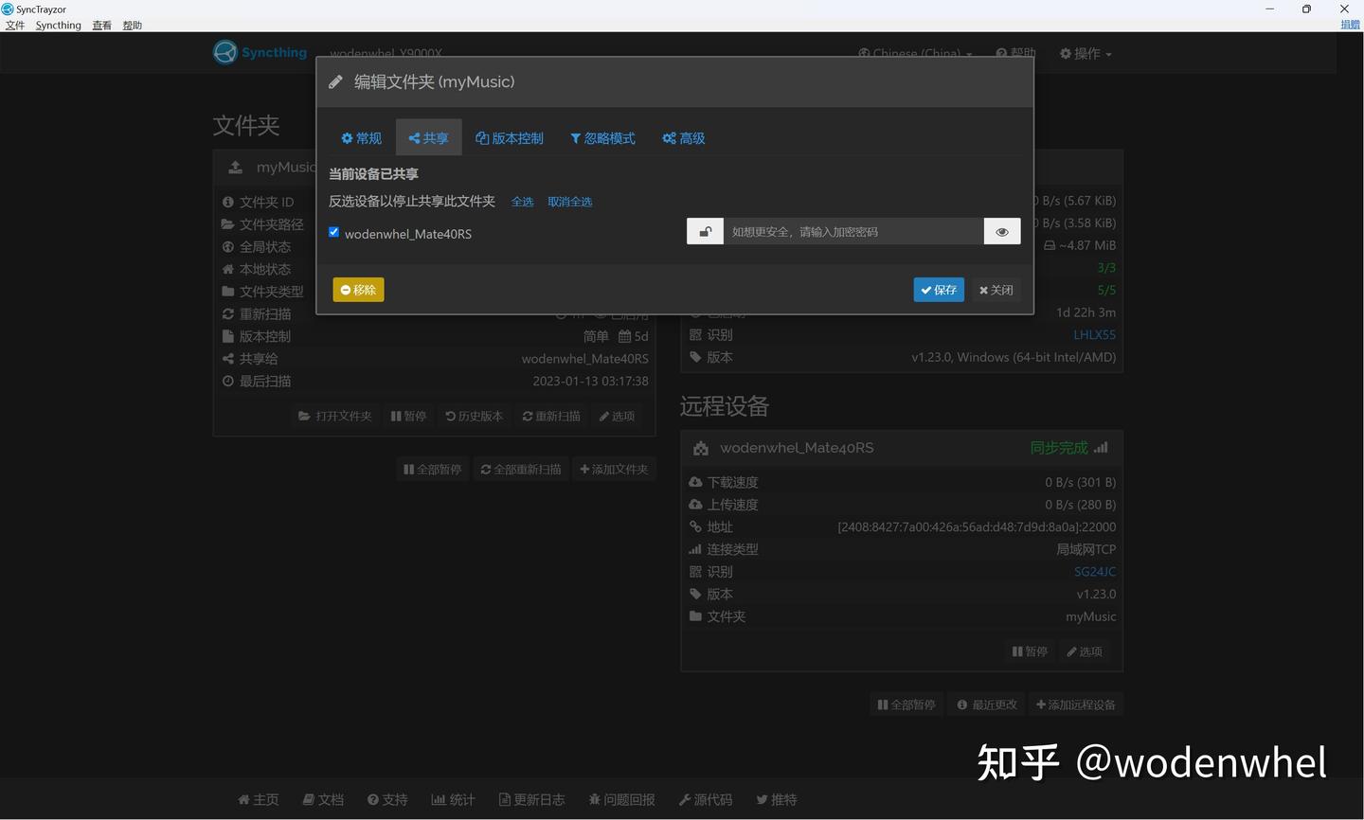
Task: Uncheck the wodenwhel_Mate40RS sharing checkbox
Action: pyautogui.click(x=333, y=231)
